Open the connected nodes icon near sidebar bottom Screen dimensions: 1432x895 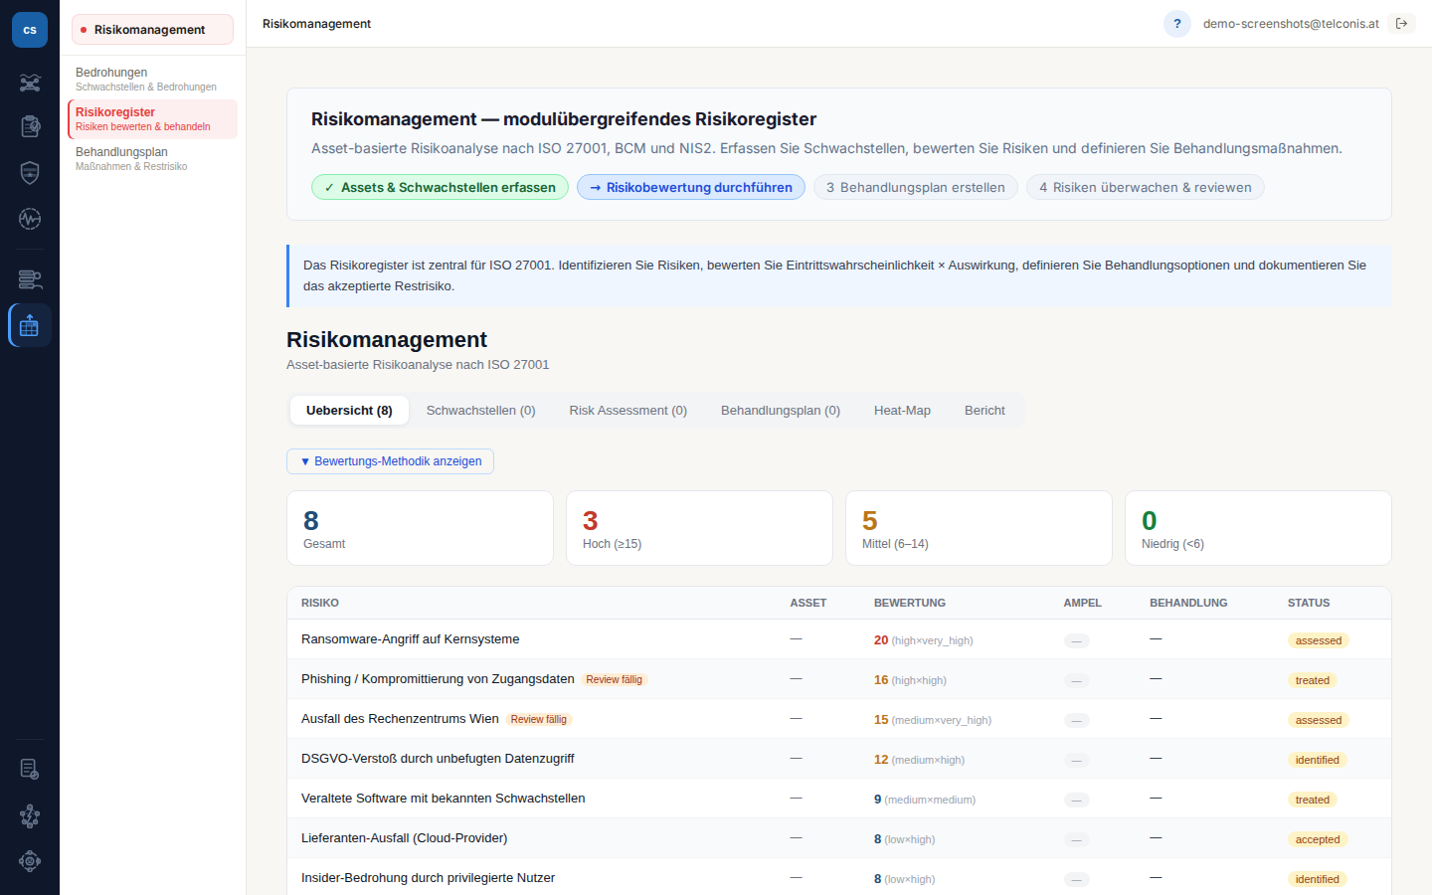point(30,815)
